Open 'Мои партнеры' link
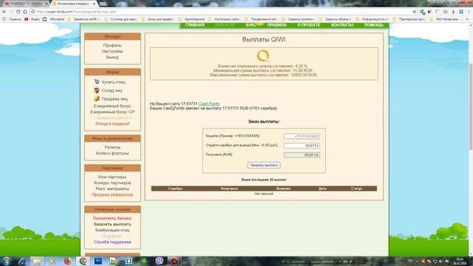The width and height of the screenshot is (473, 266). click(x=112, y=177)
